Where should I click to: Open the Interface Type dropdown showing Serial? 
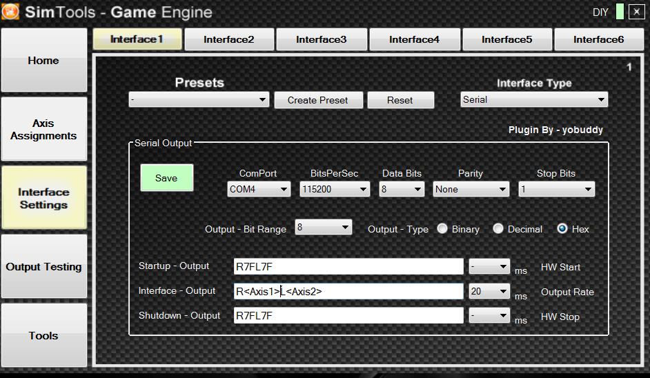coord(534,99)
